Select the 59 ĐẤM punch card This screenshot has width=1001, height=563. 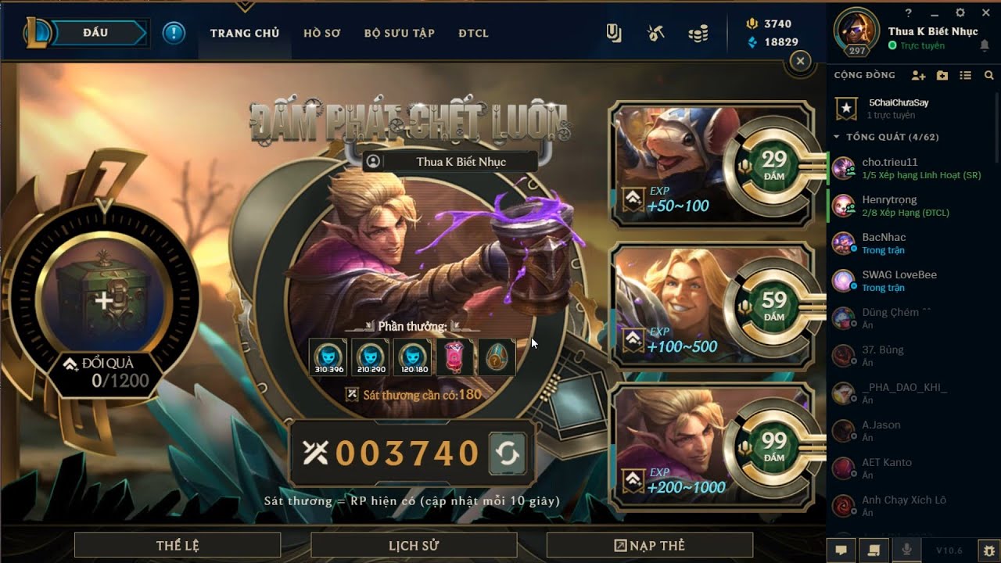[716, 306]
